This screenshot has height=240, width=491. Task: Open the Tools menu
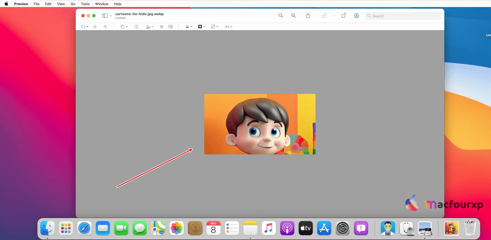point(85,4)
